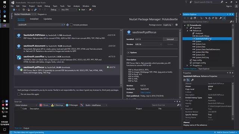
Task: Select the sautinsoft.useoffice package icon
Action: [x=19, y=57]
